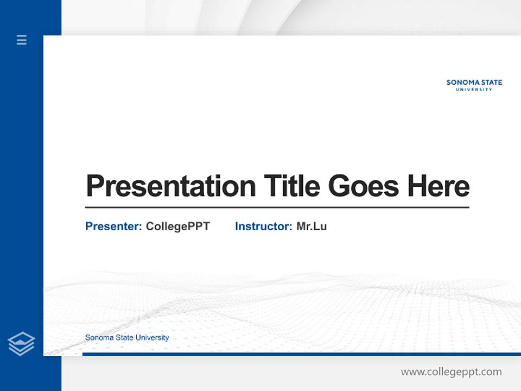This screenshot has width=521, height=391.
Task: Click the Presenter label
Action: coord(112,226)
